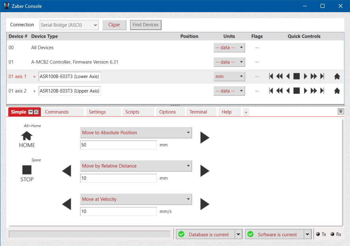
Task: Open the Move by Relative Distance dropdown
Action: click(136, 166)
